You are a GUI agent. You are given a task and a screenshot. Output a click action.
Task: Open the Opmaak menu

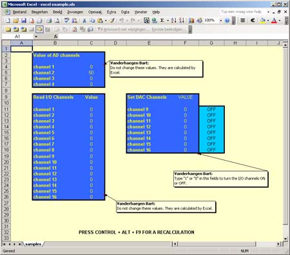pyautogui.click(x=95, y=12)
